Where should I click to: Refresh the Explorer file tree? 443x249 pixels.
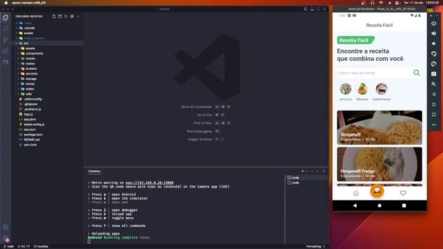click(x=66, y=17)
